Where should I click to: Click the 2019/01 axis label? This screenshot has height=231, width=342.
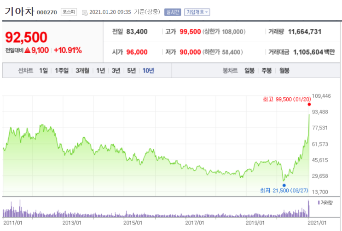point(255,223)
